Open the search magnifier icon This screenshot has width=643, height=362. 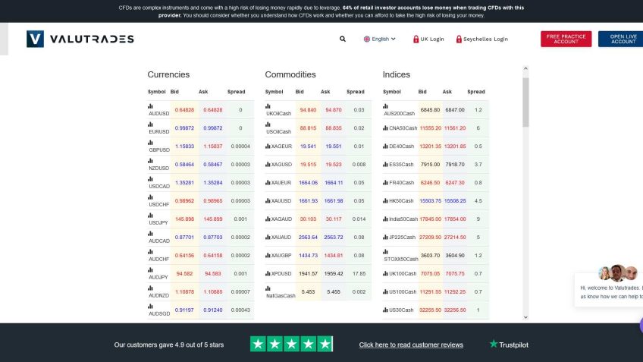point(343,39)
